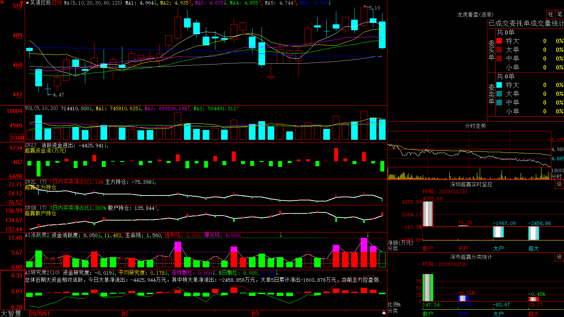The width and height of the screenshot is (564, 317).
Task: Click the AI活跃度2 indicator title
Action: click(37, 235)
